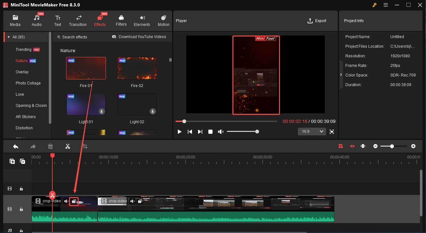
Task: Download the Light 01 effect
Action: (101, 111)
